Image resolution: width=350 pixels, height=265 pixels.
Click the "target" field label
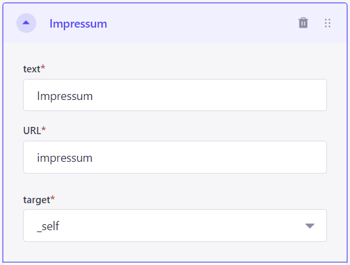37,200
